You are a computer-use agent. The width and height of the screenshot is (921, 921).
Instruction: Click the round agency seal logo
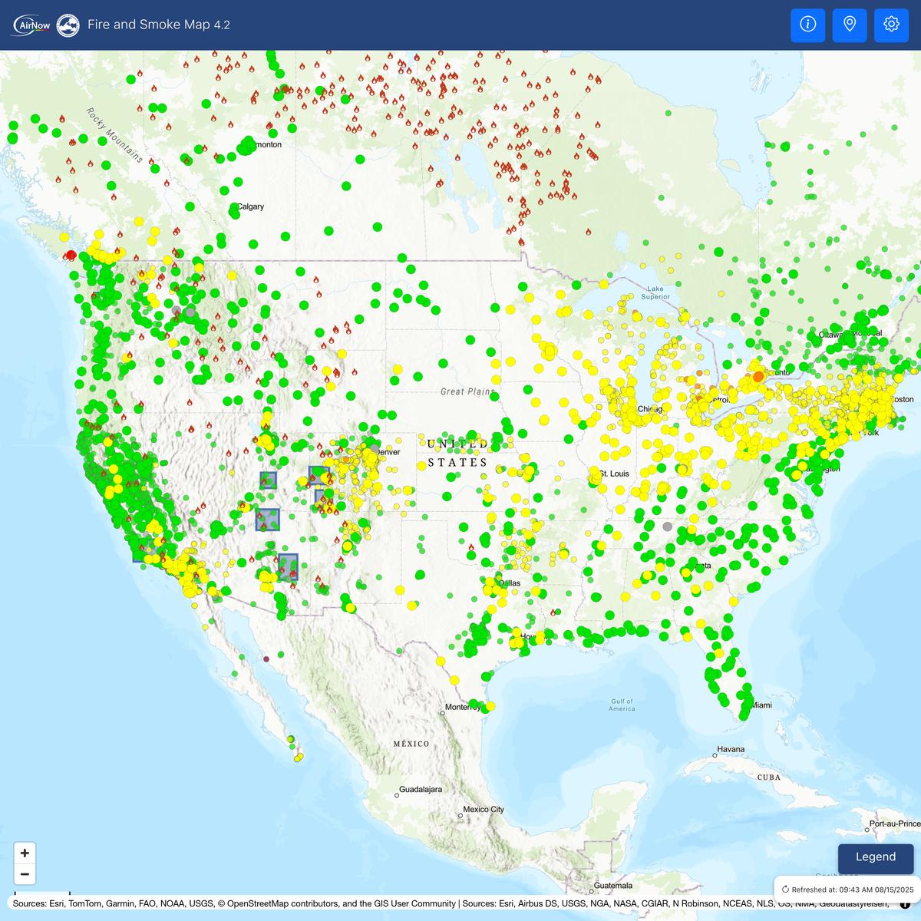tap(68, 25)
